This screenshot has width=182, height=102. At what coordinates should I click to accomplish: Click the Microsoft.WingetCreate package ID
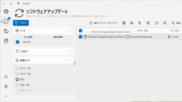click(x=141, y=37)
